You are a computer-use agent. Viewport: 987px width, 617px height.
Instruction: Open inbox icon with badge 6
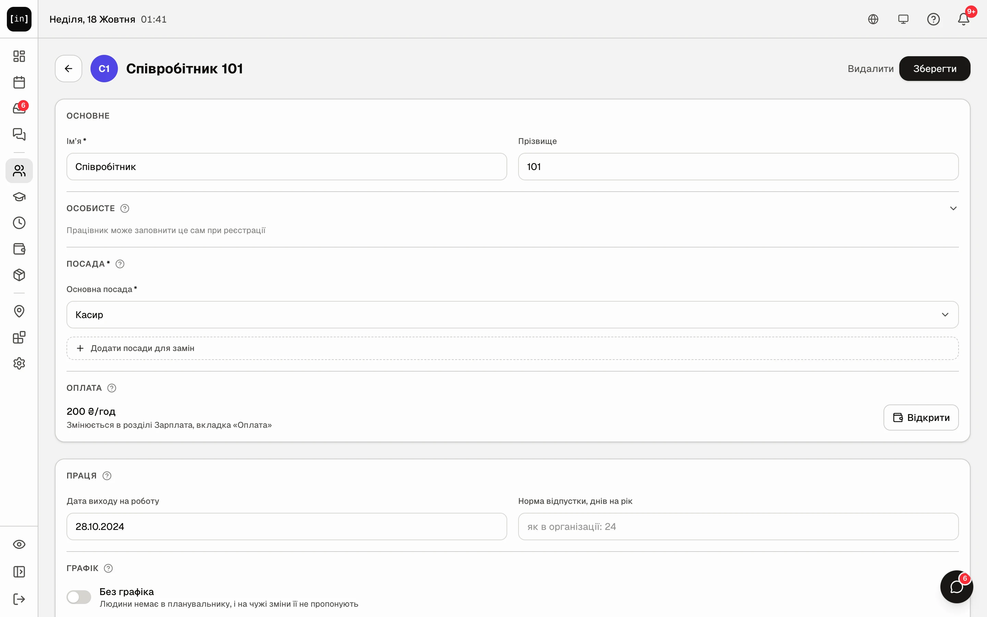(19, 108)
